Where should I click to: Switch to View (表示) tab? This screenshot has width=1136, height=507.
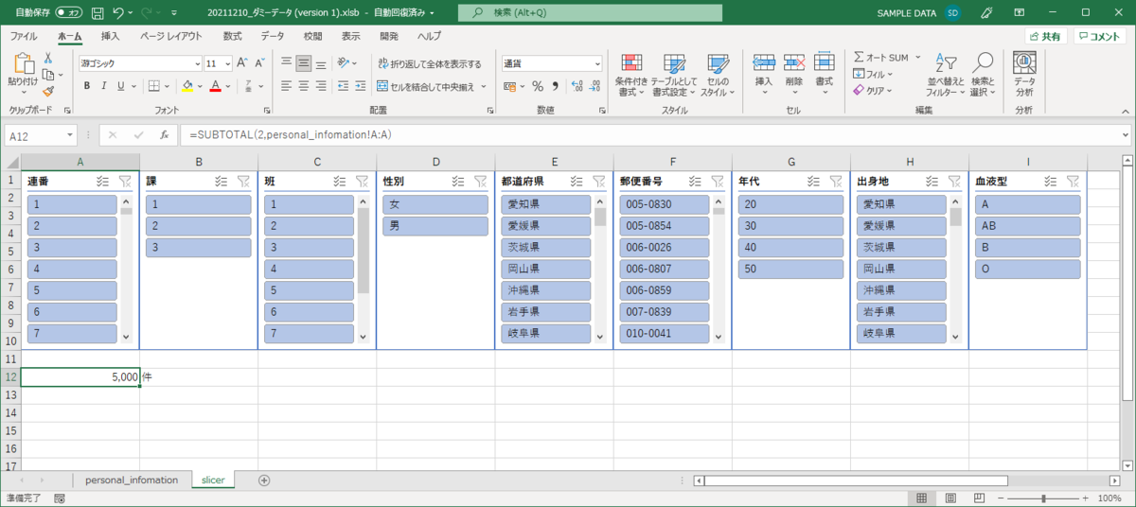[350, 36]
